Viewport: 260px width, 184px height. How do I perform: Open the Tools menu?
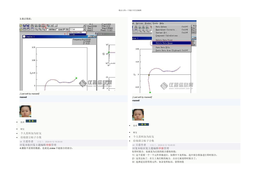155,23
